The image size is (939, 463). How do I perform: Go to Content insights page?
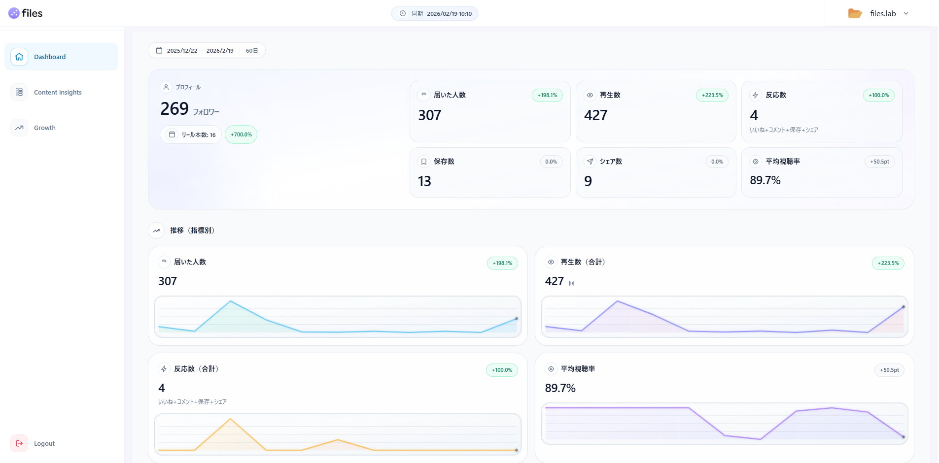tap(58, 92)
